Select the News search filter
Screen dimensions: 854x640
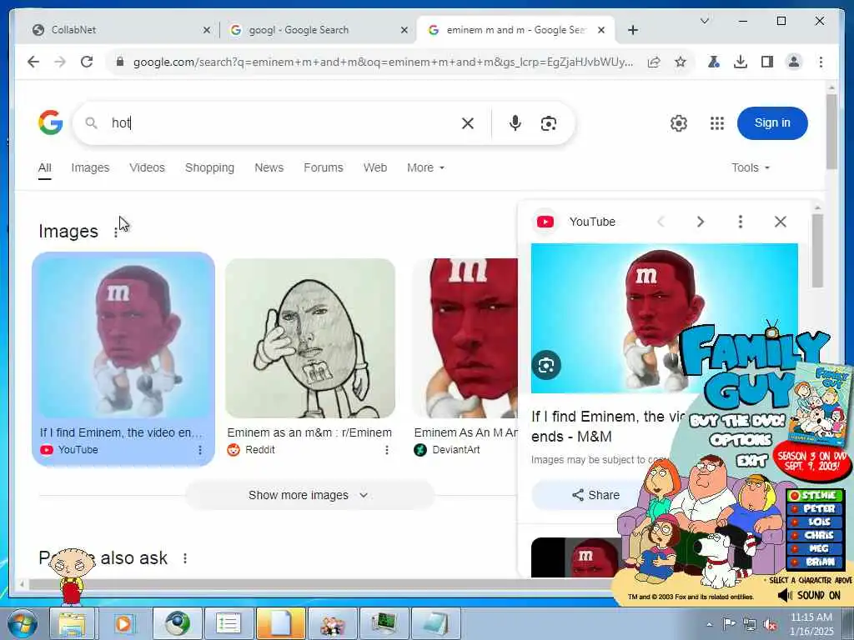point(269,167)
